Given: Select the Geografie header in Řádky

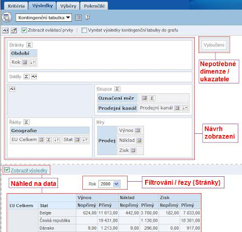Looking at the screenshot, I should pyautogui.click(x=50, y=131).
